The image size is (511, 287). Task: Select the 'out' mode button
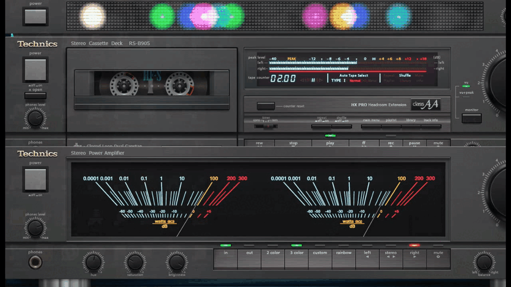click(250, 259)
